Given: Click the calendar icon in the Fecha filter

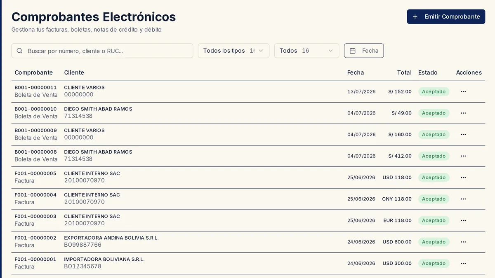Looking at the screenshot, I should tap(353, 51).
